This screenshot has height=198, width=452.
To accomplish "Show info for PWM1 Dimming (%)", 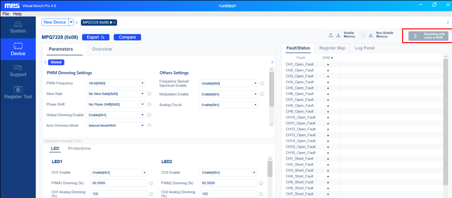I will click(151, 183).
